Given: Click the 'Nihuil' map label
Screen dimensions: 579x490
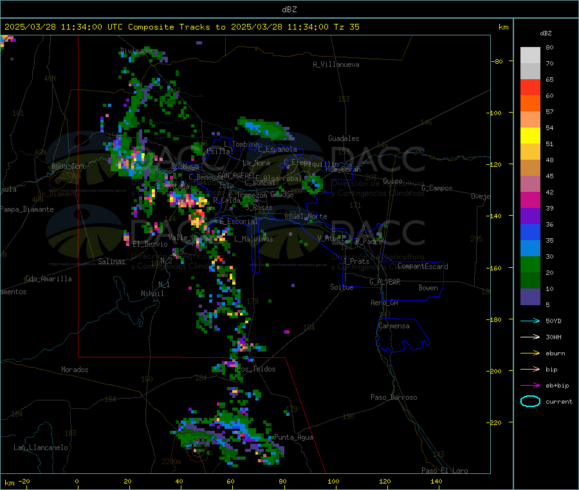Looking at the screenshot, I should coord(152,294).
